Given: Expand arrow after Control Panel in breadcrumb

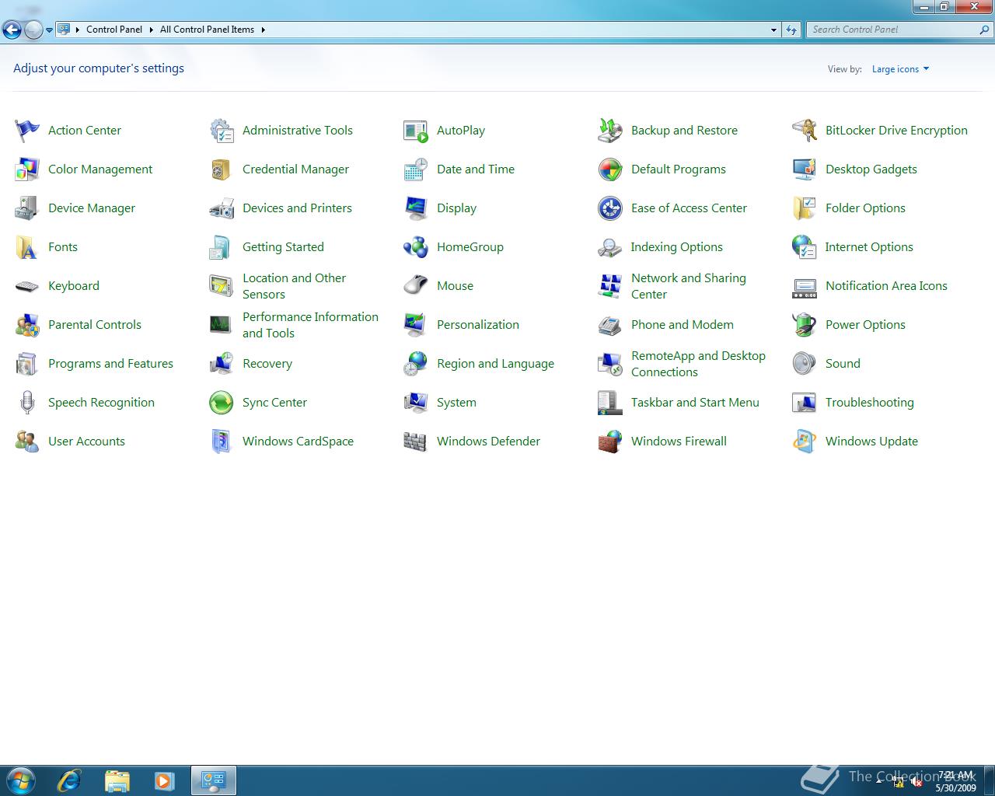Looking at the screenshot, I should coord(151,30).
